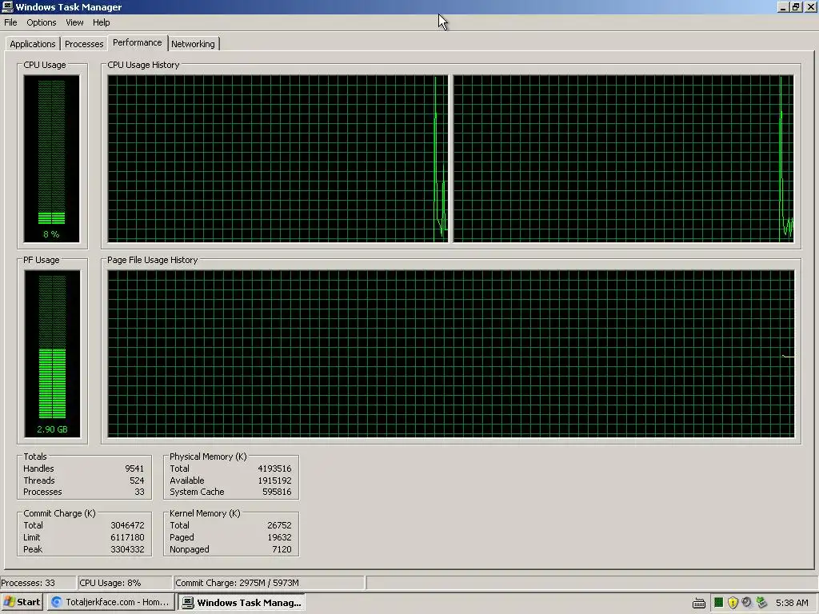Open the Totaljerkface.com taskbar button

[x=111, y=602]
